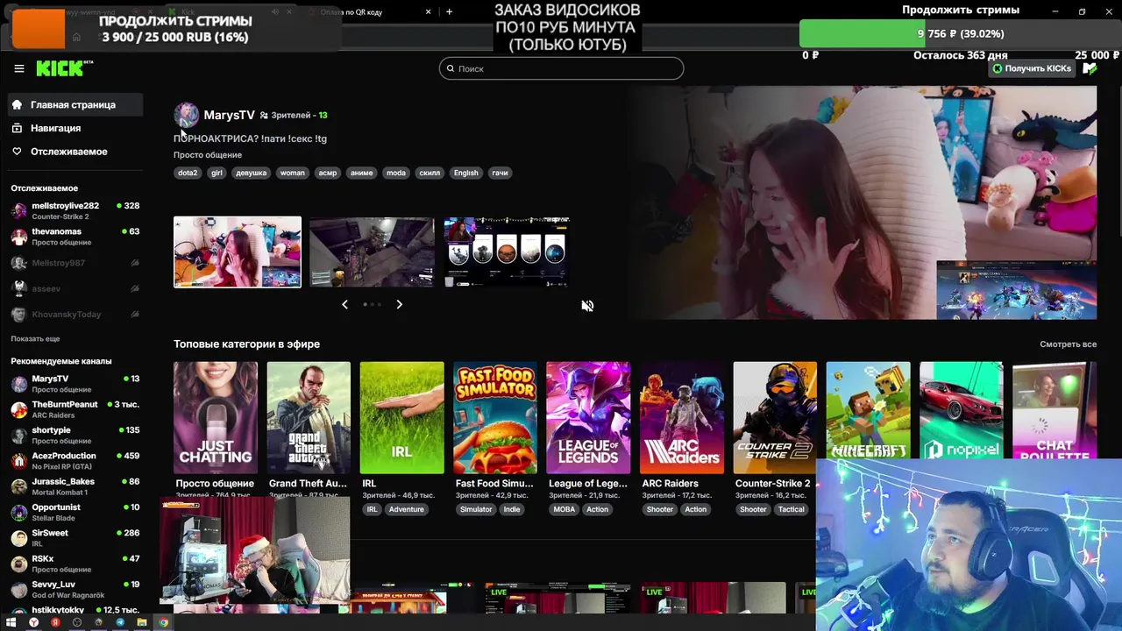This screenshot has height=631, width=1122.
Task: Click the Tactical tag under Counter-Strike 2
Action: coord(791,509)
